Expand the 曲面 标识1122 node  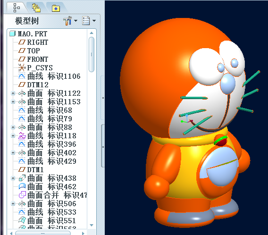13,93
